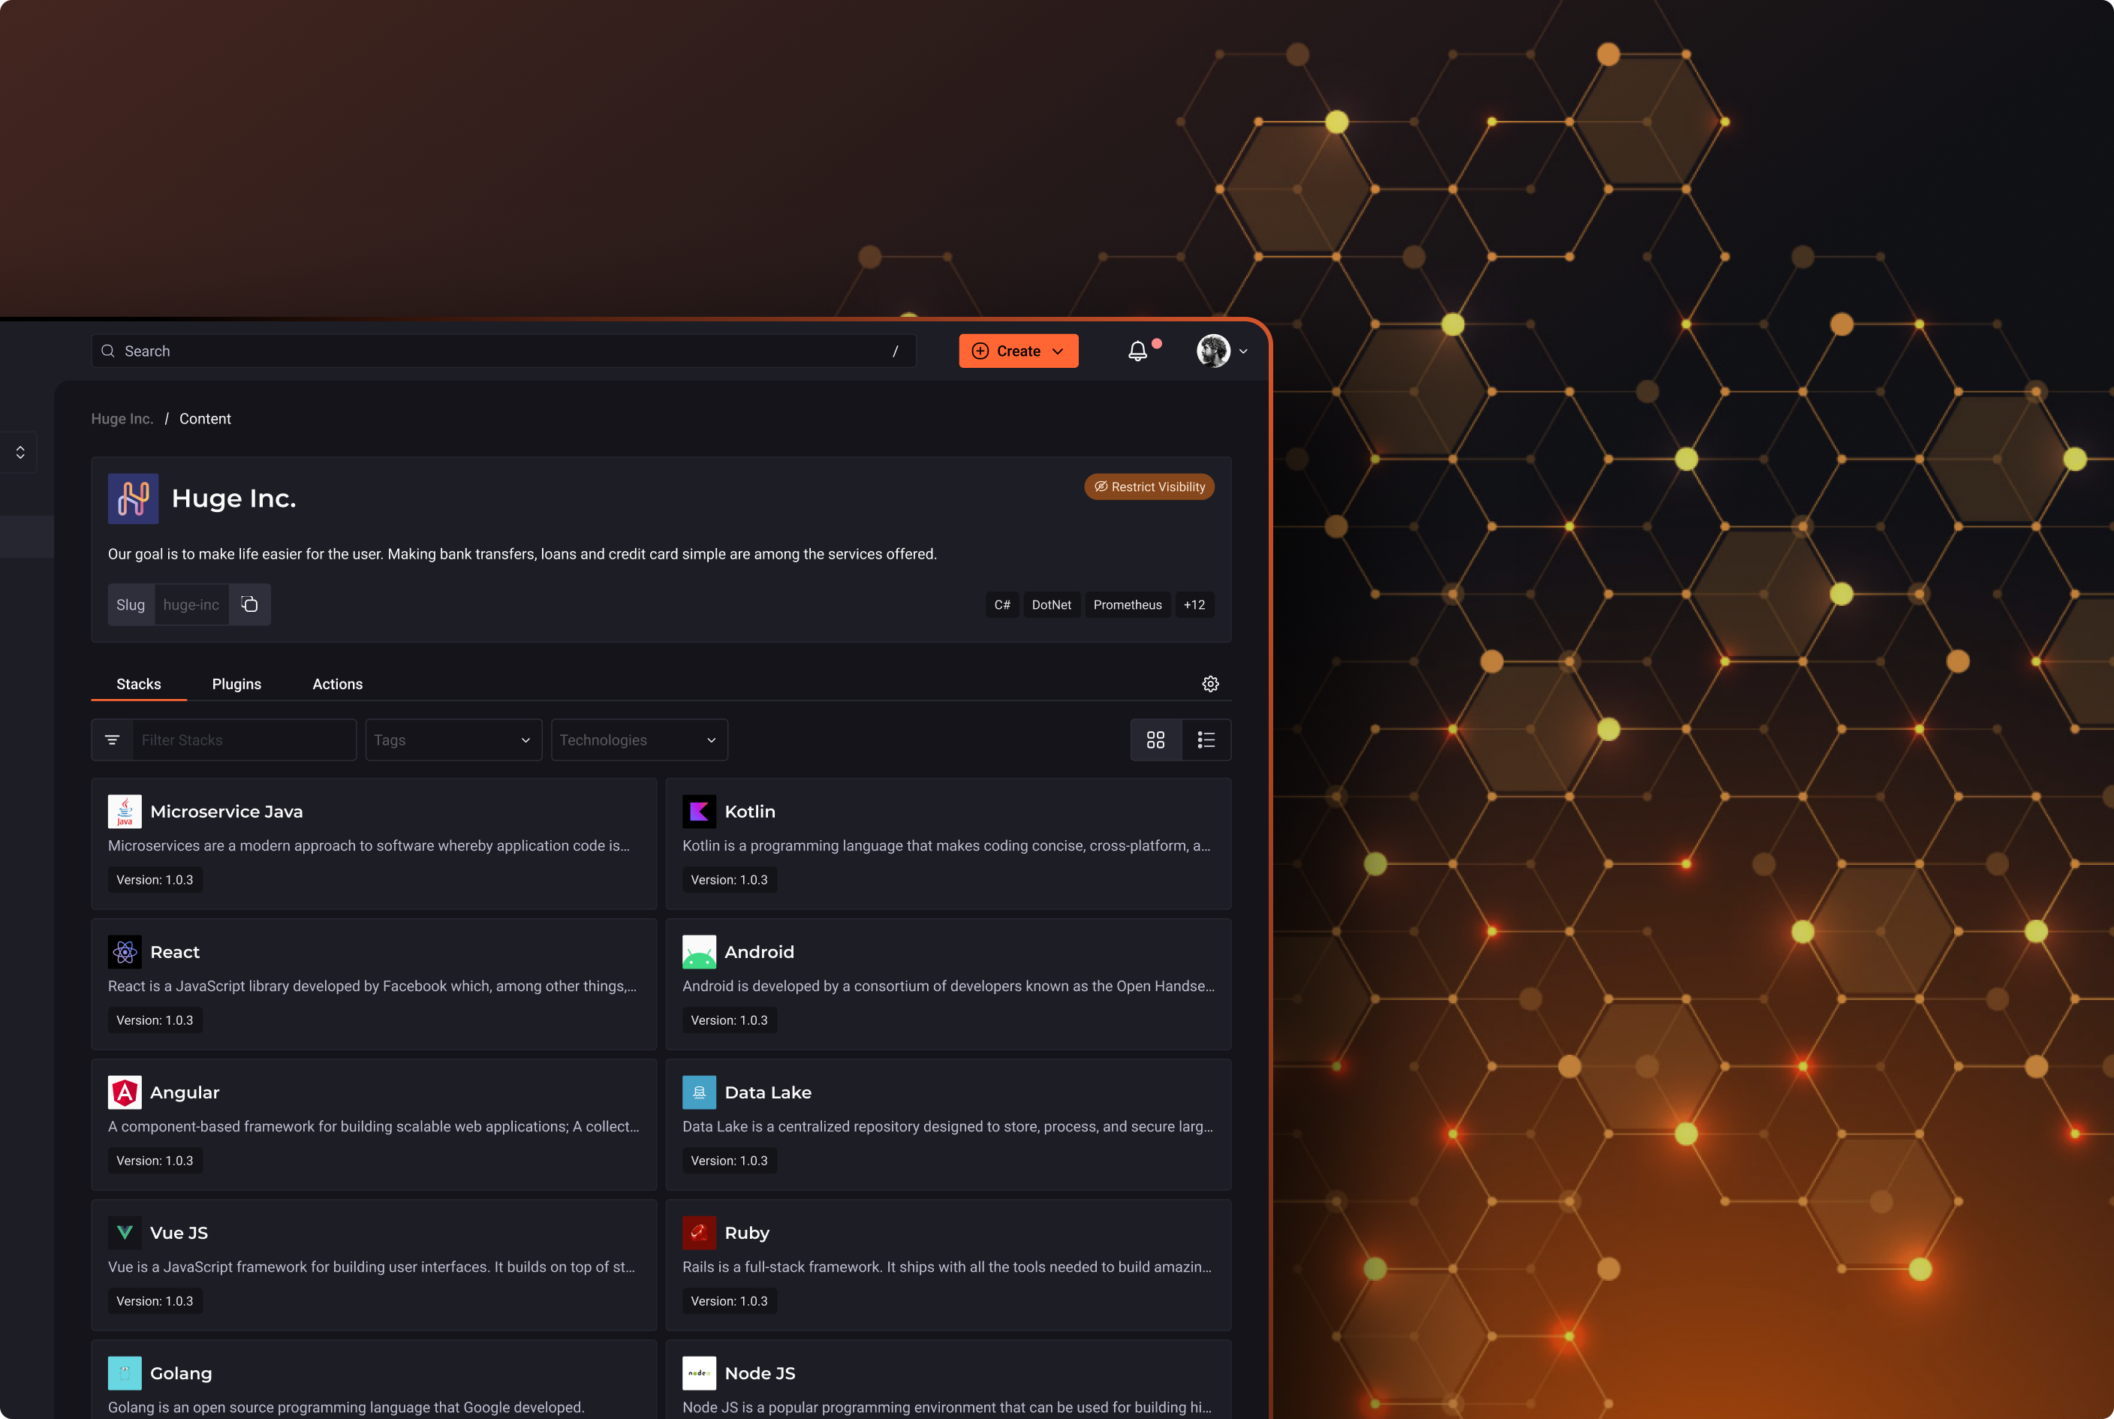Click Data Lake version 1.0.3 badge
The height and width of the screenshot is (1419, 2114).
tap(730, 1160)
